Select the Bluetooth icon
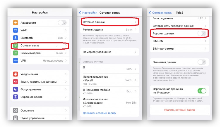 pyautogui.click(x=16, y=38)
